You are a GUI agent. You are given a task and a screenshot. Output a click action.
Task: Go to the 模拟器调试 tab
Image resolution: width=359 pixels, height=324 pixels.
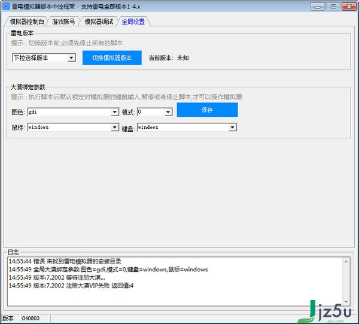pyautogui.click(x=99, y=22)
